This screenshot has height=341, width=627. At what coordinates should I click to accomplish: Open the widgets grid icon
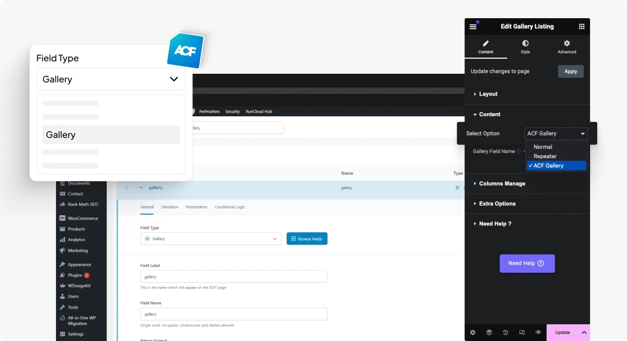click(x=582, y=27)
